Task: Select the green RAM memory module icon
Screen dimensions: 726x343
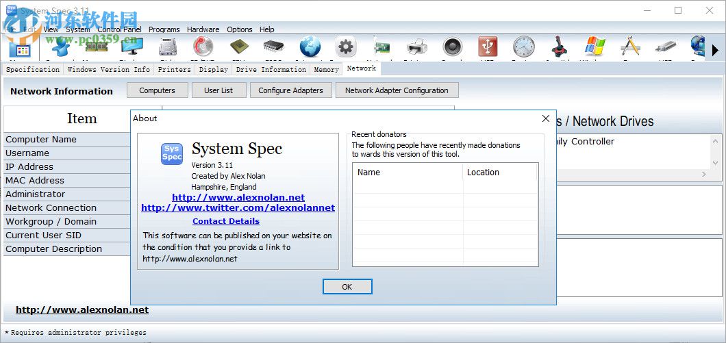Action: tap(97, 47)
